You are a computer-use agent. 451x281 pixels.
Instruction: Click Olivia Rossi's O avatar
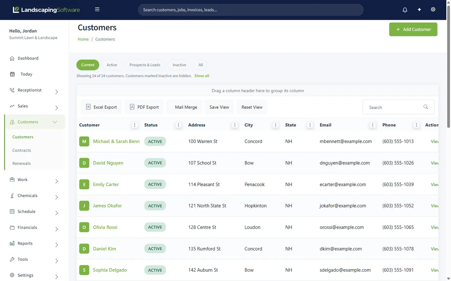click(84, 227)
